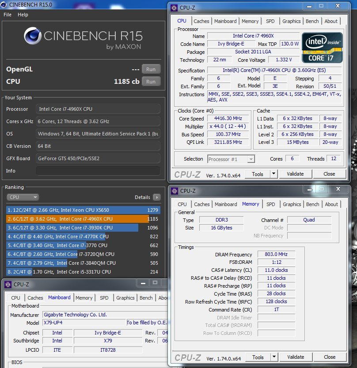Screen dimensions: 357x368
Task: Select ranking row Intel Core i7-3720QM
Action: (83, 254)
